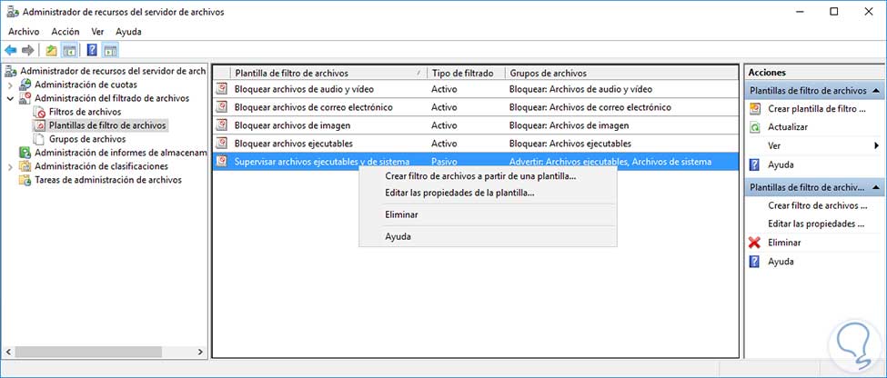Toggle the Action pane toolbar icon
The height and width of the screenshot is (378, 887).
point(110,50)
